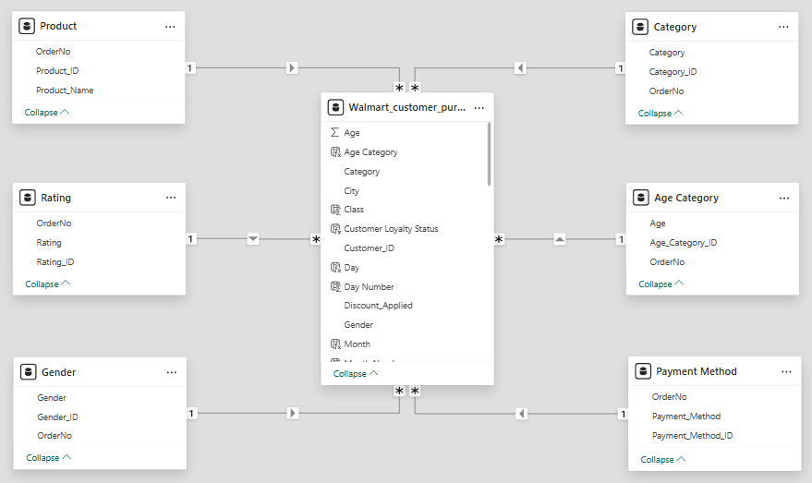This screenshot has height=483, width=812.
Task: Open more options for Walmart_customer_pur table
Action: [x=479, y=108]
